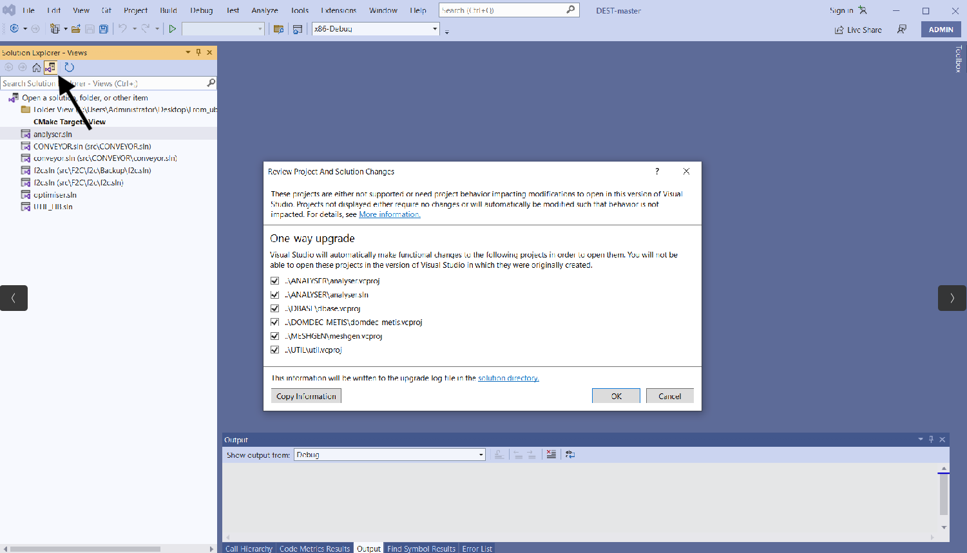Switch to Code Metrics Results tab
Screen dimensions: 967x553
click(x=314, y=548)
